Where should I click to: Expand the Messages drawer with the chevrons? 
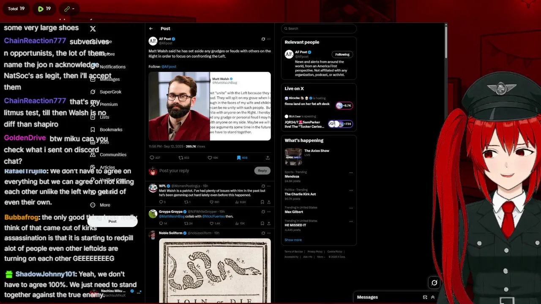(x=433, y=297)
